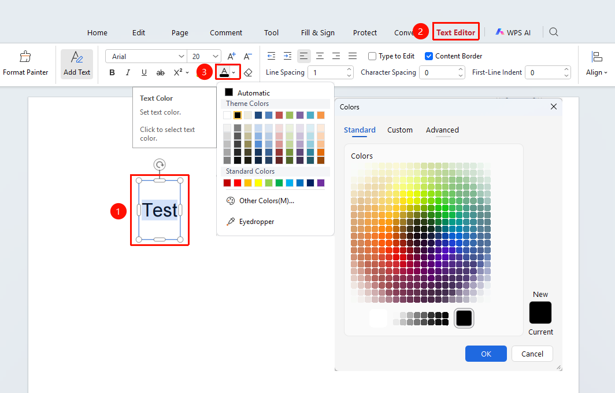The height and width of the screenshot is (393, 615).
Task: Decrease font size with the A- icon
Action: pos(247,56)
